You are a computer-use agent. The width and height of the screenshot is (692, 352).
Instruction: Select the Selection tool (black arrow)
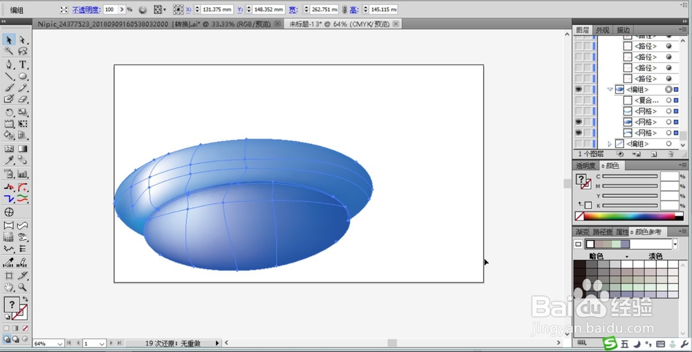[9, 39]
